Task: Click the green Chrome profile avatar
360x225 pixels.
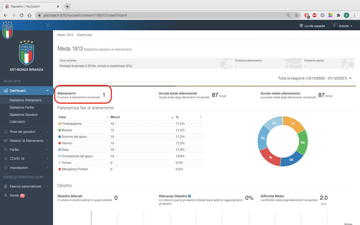Action: pyautogui.click(x=346, y=15)
